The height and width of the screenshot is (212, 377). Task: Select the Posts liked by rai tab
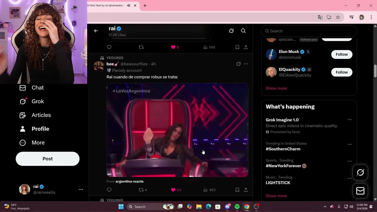pyautogui.click(x=113, y=6)
